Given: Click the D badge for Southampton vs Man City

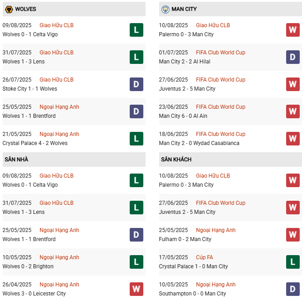Looking at the screenshot, I should click(x=292, y=289).
